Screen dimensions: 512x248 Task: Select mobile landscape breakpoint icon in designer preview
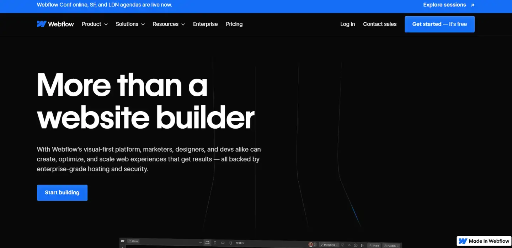[x=223, y=243]
